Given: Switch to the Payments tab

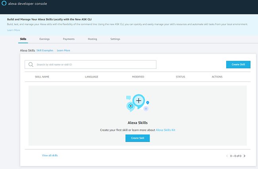Looking at the screenshot, I should tap(69, 39).
